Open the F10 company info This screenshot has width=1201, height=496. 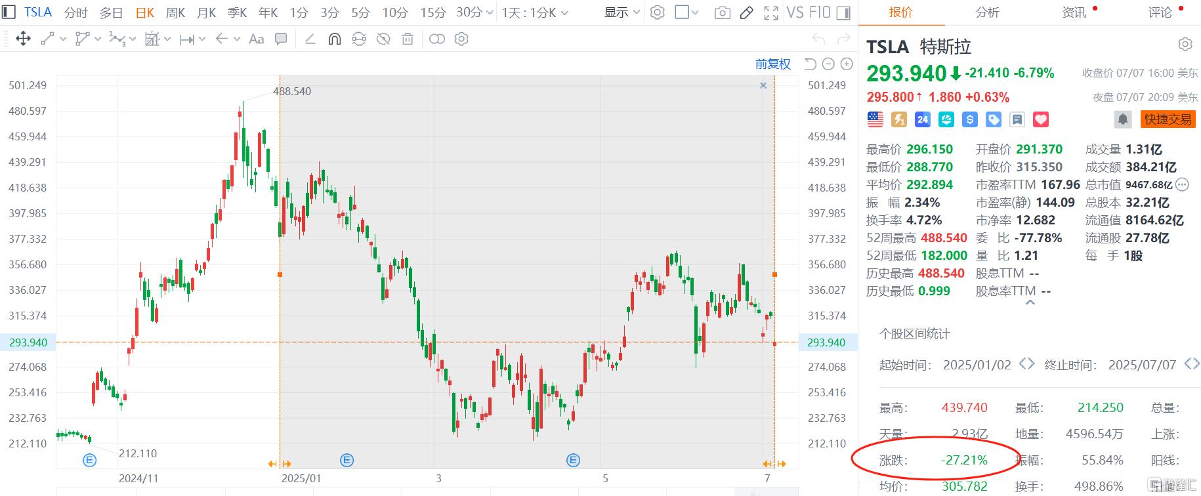pos(820,12)
